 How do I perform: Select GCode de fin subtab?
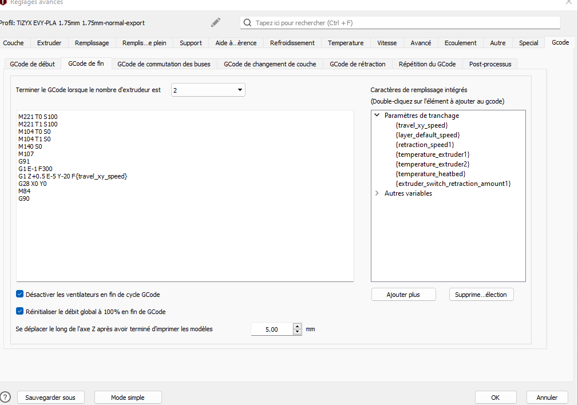(86, 63)
